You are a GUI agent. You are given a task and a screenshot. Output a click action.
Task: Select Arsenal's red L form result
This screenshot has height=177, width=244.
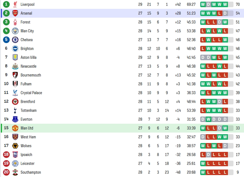(220, 13)
